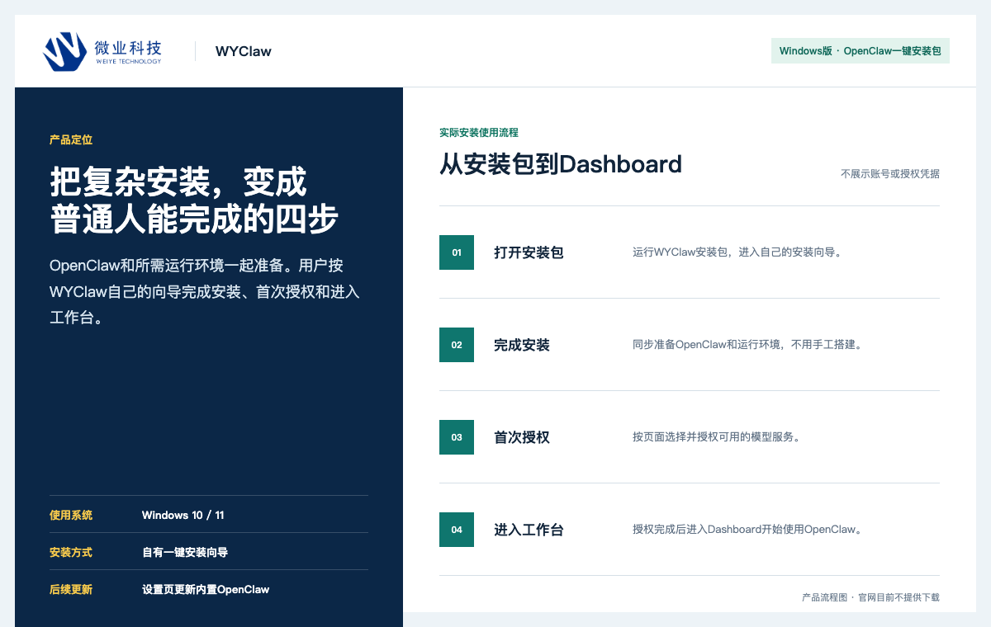This screenshot has height=627, width=991.
Task: Click the 安装方式 label
Action: [71, 553]
